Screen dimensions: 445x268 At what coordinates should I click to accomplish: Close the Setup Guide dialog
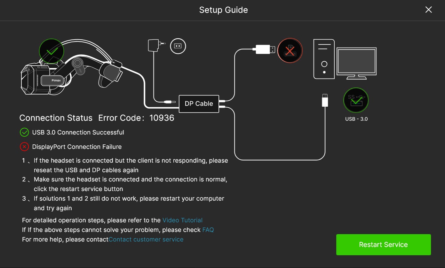428,10
